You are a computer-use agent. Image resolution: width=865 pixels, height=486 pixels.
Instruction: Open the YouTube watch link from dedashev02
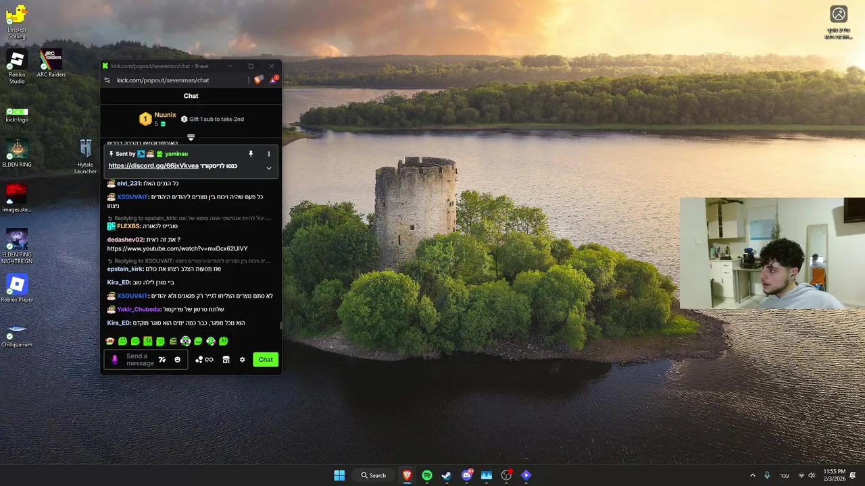pos(178,248)
